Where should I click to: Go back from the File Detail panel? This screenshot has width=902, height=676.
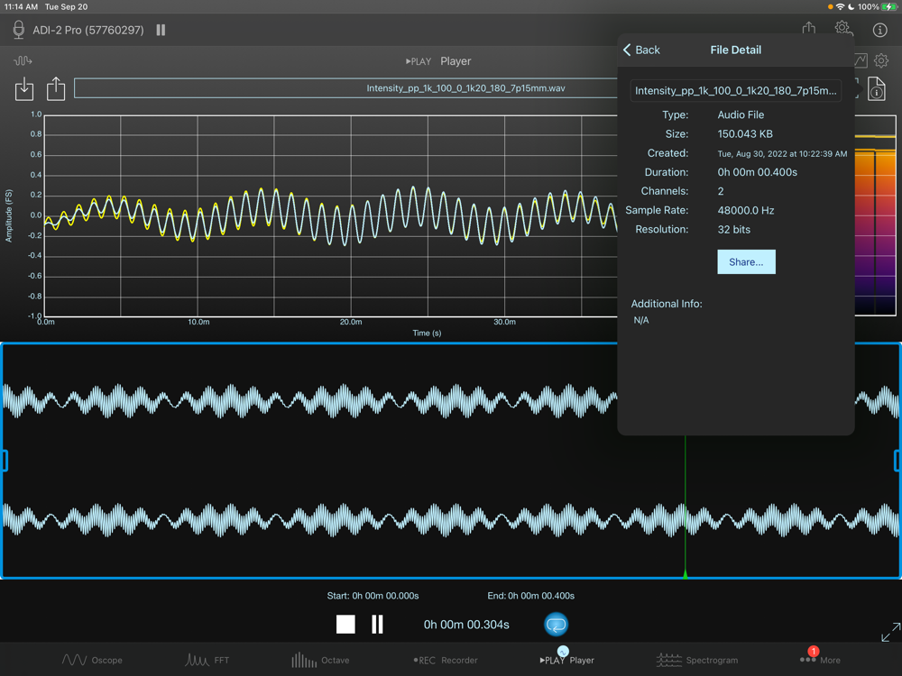point(641,50)
